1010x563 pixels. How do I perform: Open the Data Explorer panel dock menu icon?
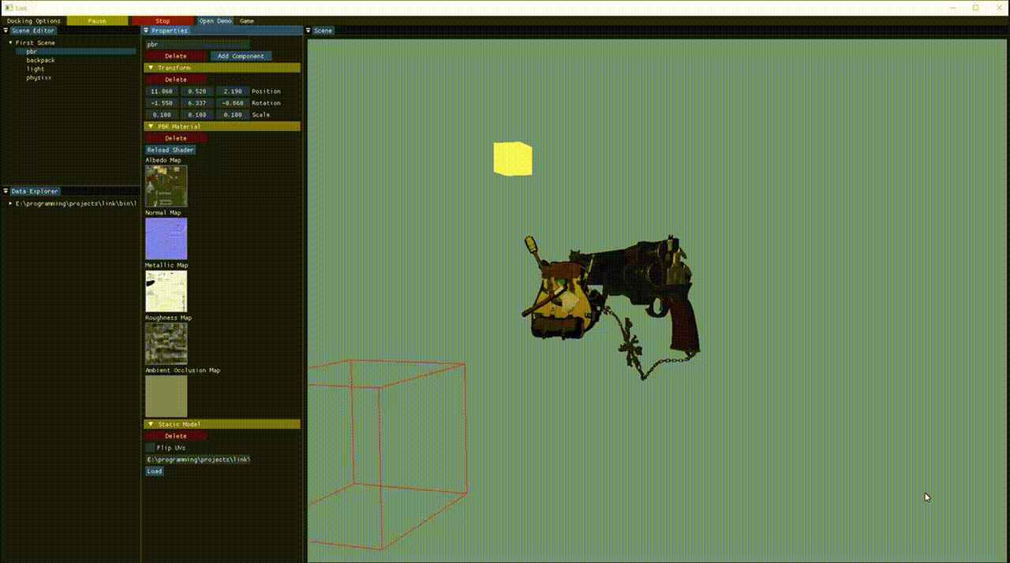click(x=6, y=192)
